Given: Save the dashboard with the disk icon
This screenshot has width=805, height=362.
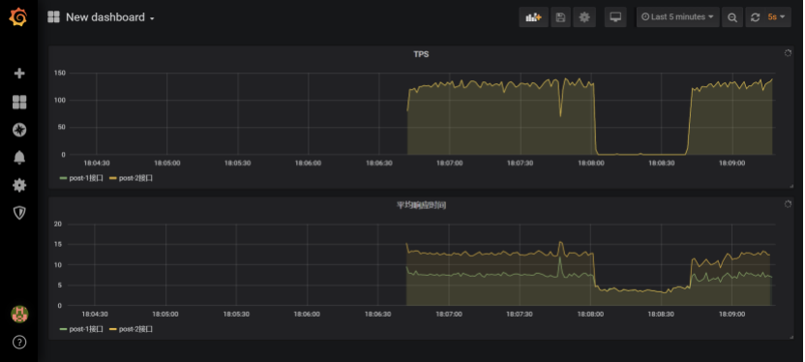Looking at the screenshot, I should 560,17.
